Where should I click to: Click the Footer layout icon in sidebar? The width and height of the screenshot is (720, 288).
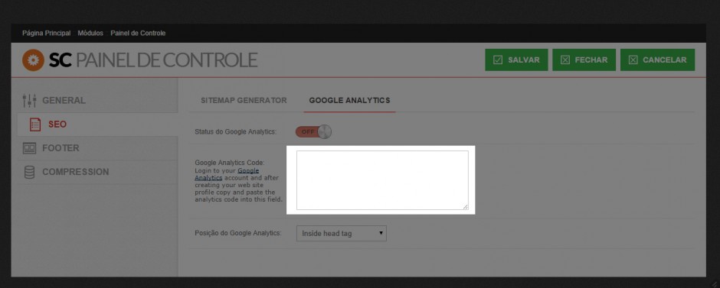coord(29,148)
